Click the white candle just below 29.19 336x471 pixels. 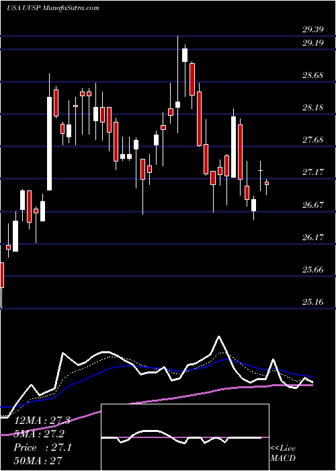185,55
